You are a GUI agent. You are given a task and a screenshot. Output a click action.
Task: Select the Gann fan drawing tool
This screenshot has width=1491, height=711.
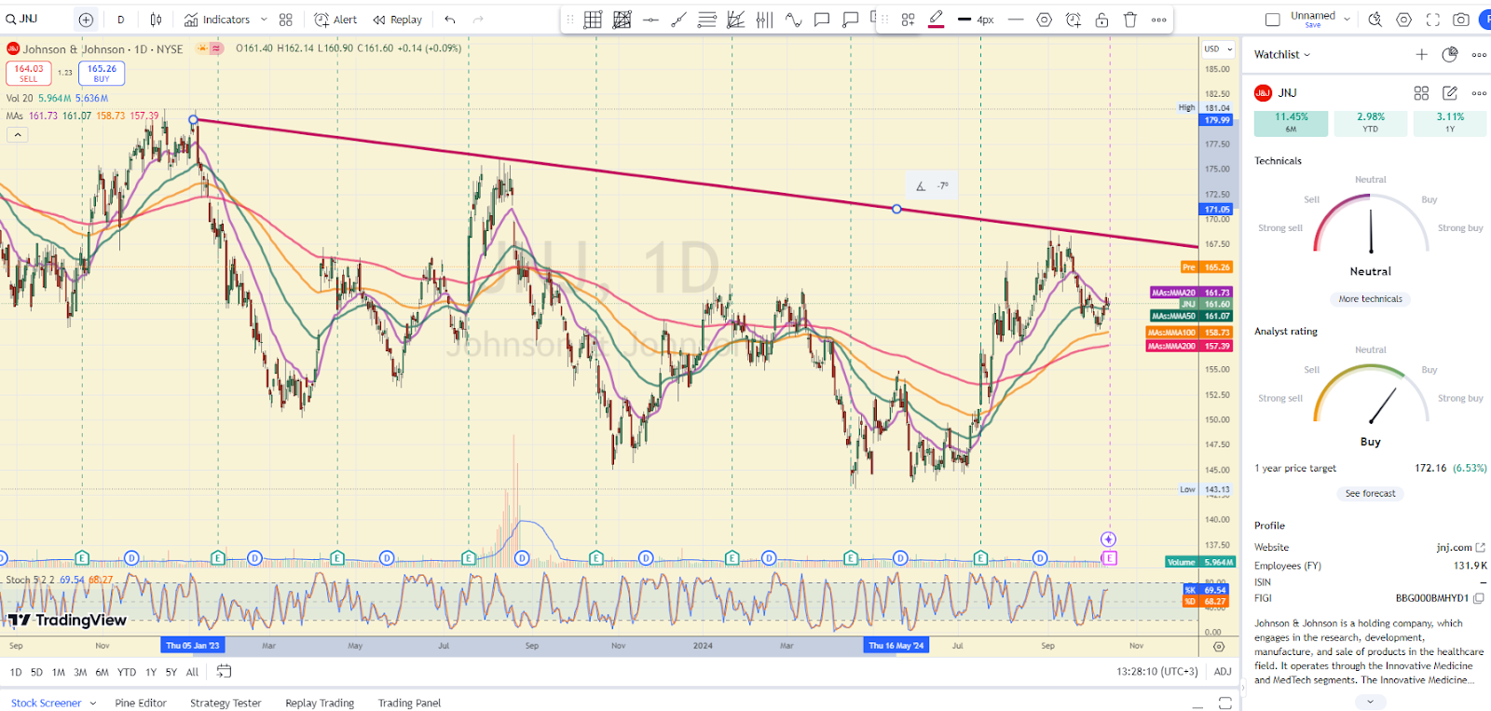click(736, 20)
